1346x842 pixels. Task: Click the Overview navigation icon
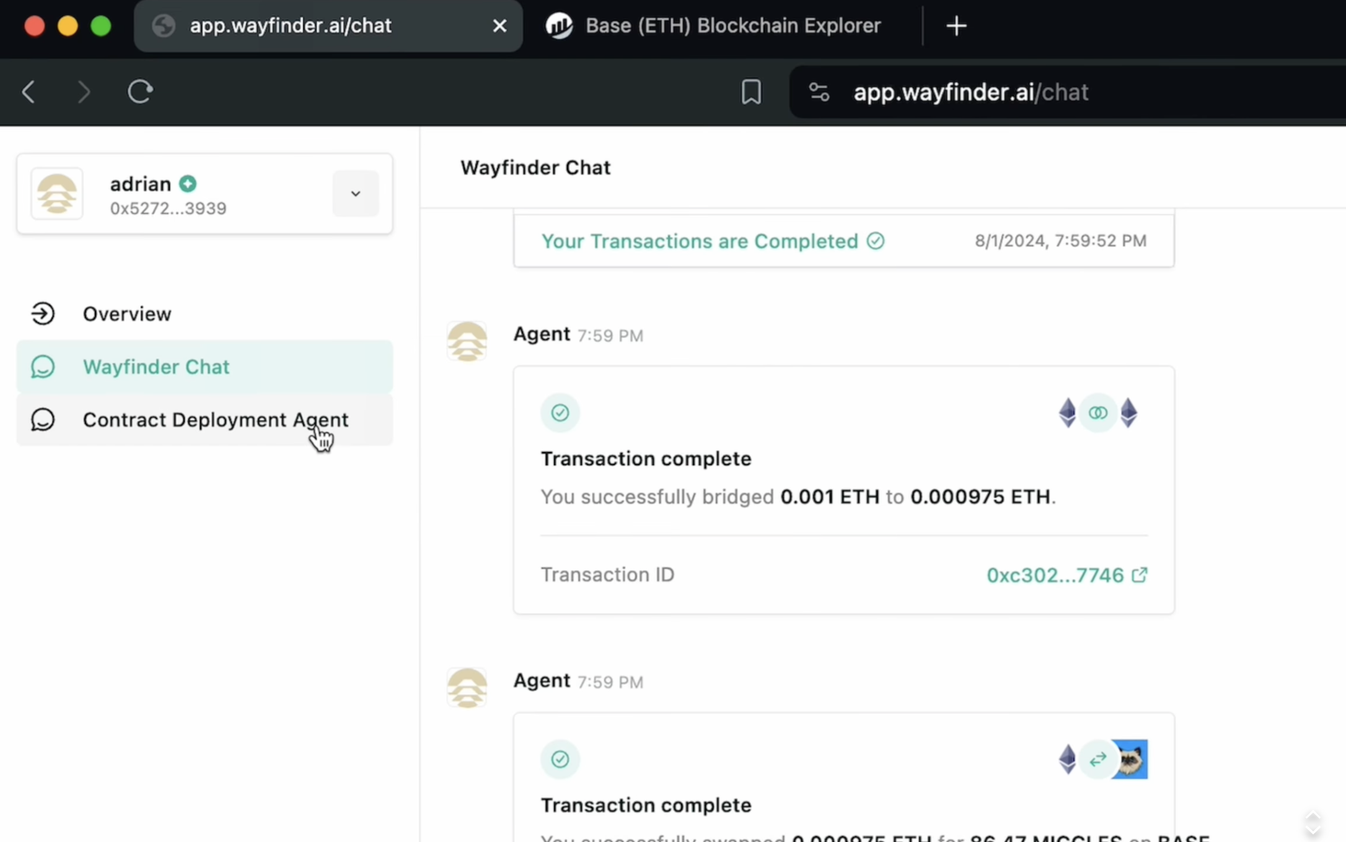[x=42, y=313]
